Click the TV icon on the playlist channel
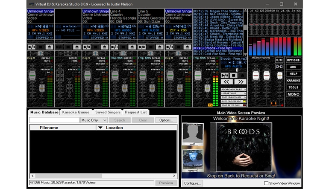This screenshot has width=329, height=189. tap(210, 105)
